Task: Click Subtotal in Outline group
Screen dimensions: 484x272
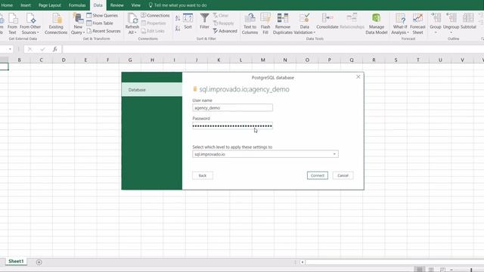Action: 468,21
